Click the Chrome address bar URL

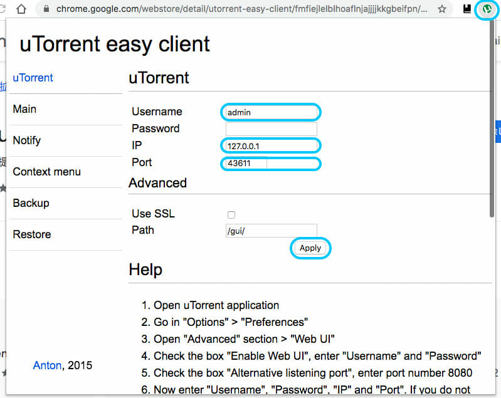tap(242, 9)
